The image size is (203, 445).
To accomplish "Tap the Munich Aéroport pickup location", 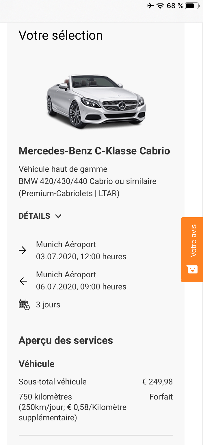I will 66,245.
